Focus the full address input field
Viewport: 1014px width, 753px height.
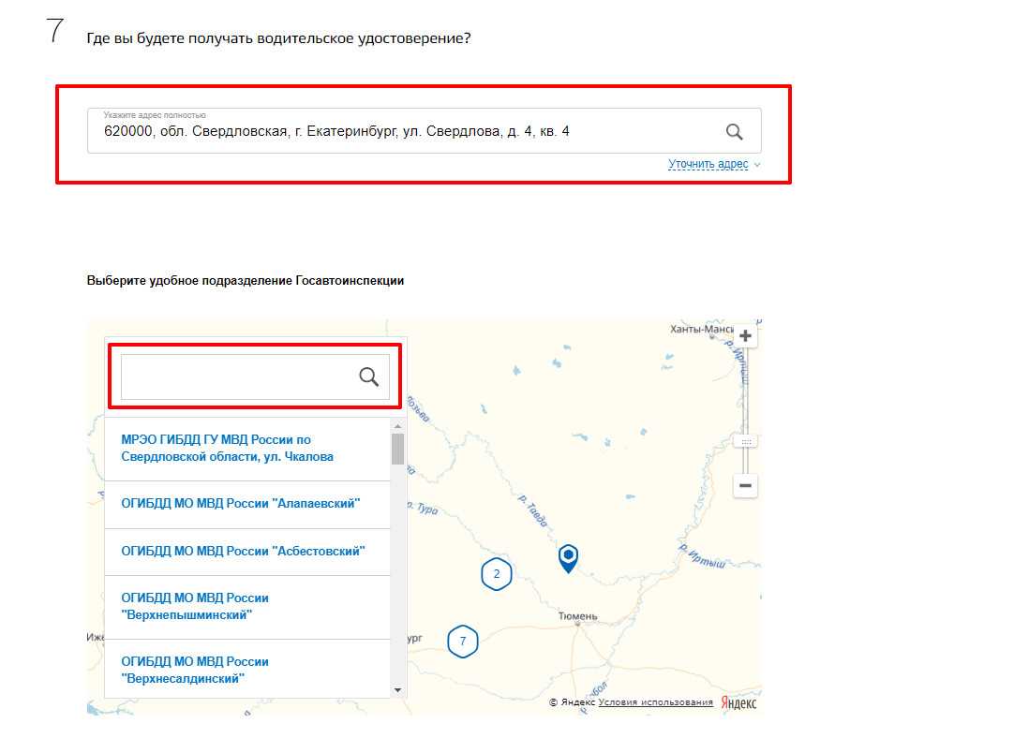(403, 132)
